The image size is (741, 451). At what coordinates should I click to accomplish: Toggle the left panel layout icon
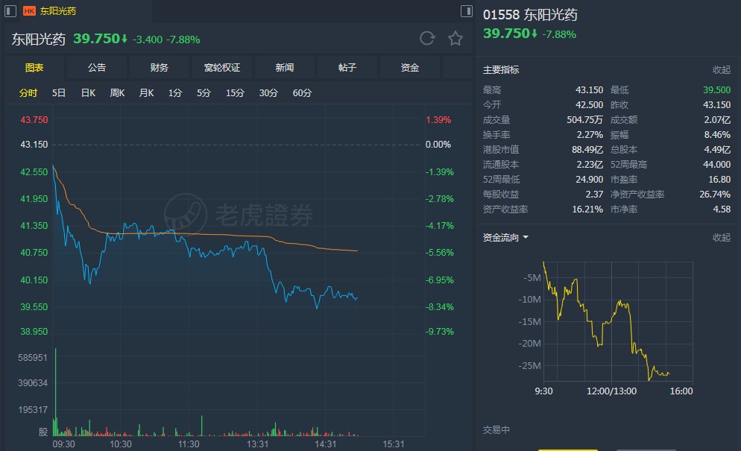pyautogui.click(x=7, y=11)
